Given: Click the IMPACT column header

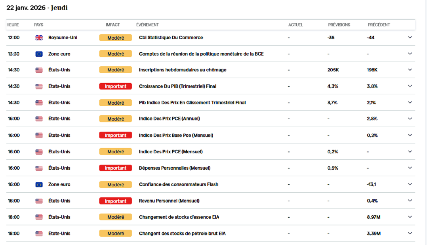Looking at the screenshot, I should tap(113, 25).
